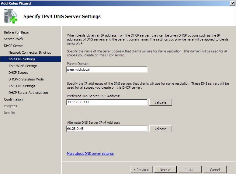Click the Add Roles Wizard title
Image resolution: width=236 pixels, height=174 pixels.
tap(16, 3)
